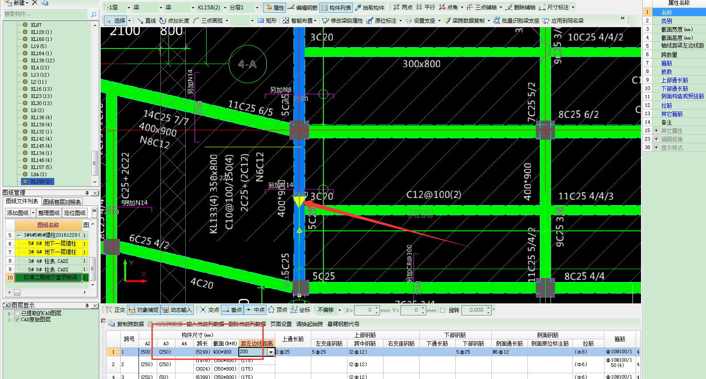This screenshot has width=706, height=379.
Task: Click 删除辅轴 delete auxiliary axis
Action: [x=520, y=8]
